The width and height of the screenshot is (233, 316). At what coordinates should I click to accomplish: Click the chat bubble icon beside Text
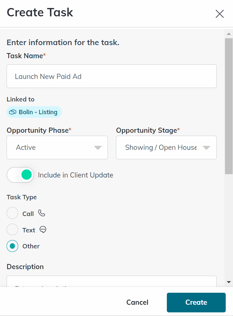point(43,229)
